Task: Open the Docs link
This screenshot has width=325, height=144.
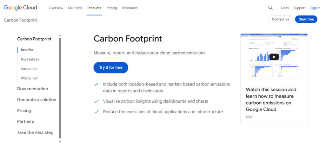Action: click(x=285, y=8)
